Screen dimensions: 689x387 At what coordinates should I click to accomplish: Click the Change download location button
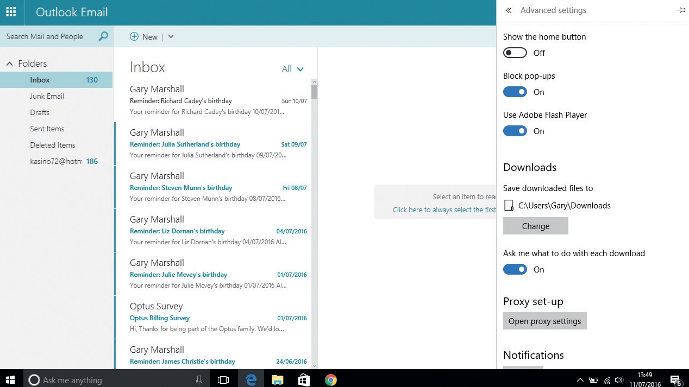[x=536, y=226]
